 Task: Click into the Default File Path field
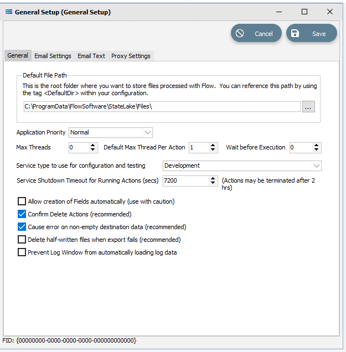162,106
